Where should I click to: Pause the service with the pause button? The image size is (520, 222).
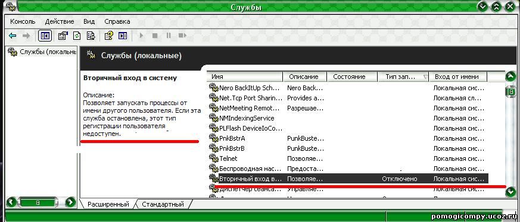pyautogui.click(x=169, y=36)
